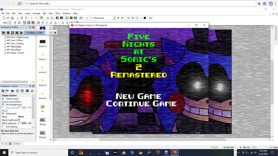Image resolution: width=278 pixels, height=156 pixels.
Task: Select the hand pan tool
Action: 15,23
